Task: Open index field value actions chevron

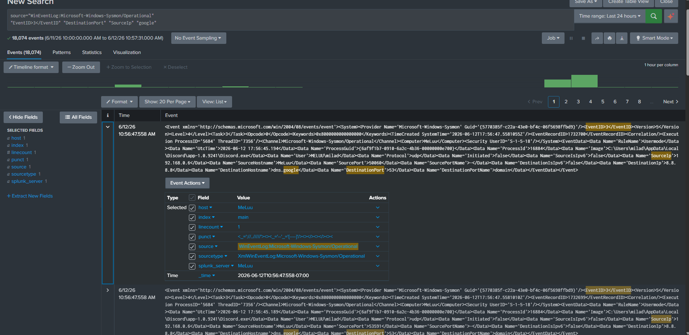Action: tap(378, 217)
